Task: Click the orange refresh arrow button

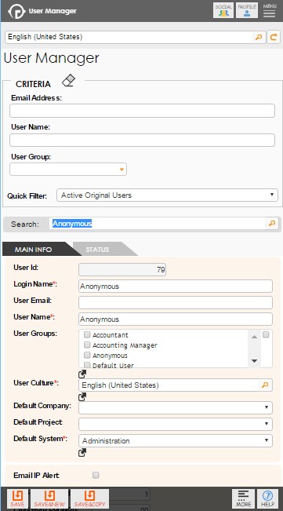Action: point(274,37)
